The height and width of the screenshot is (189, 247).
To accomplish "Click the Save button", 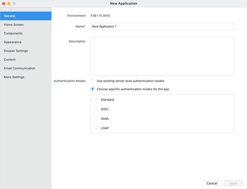I will point(233,183).
